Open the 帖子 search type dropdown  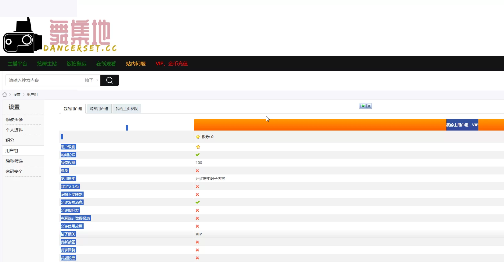click(91, 80)
